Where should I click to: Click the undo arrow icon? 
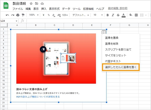point(7,15)
